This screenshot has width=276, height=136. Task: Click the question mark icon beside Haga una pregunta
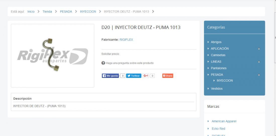[103, 63]
